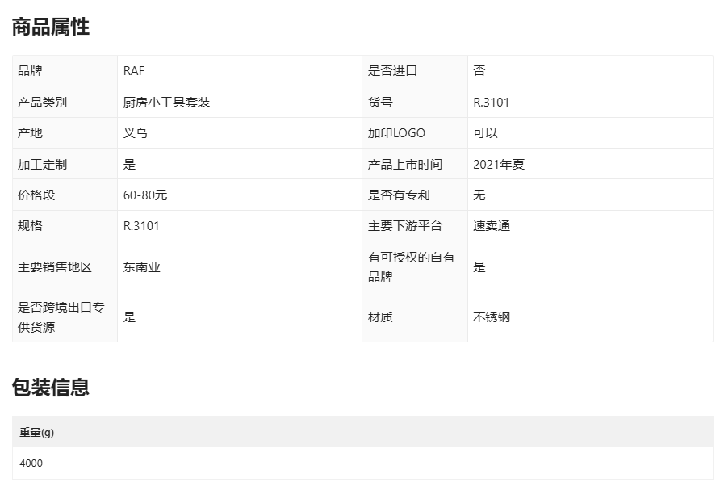Click the material value 不锈钢
724x495 pixels.
click(492, 317)
